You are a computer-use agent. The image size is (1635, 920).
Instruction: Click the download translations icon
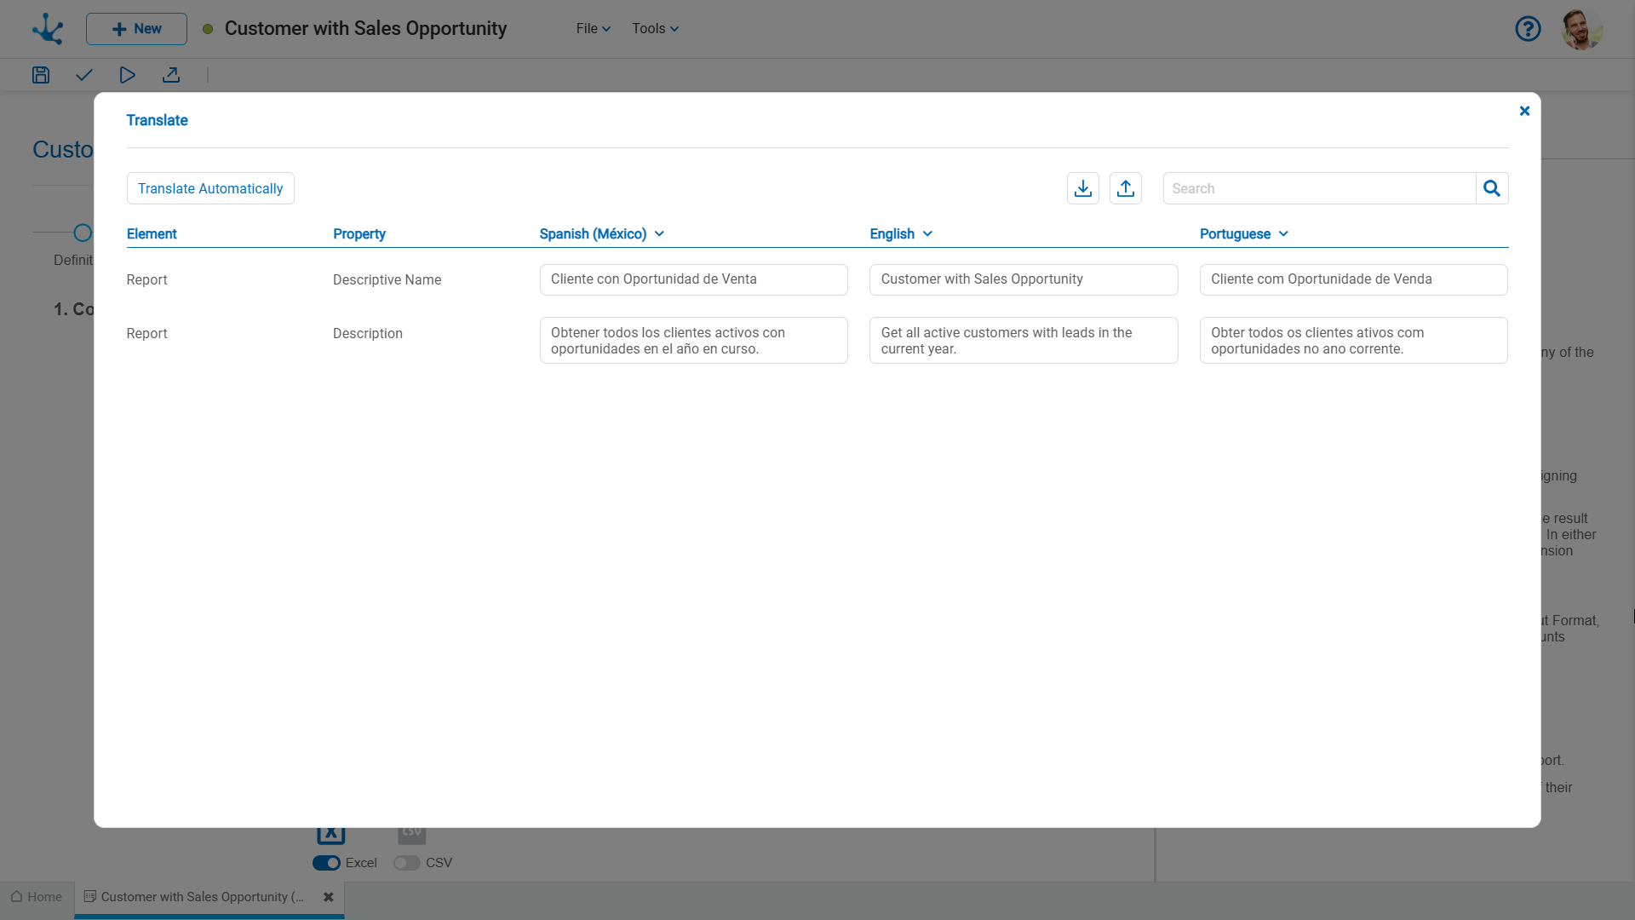(1082, 188)
